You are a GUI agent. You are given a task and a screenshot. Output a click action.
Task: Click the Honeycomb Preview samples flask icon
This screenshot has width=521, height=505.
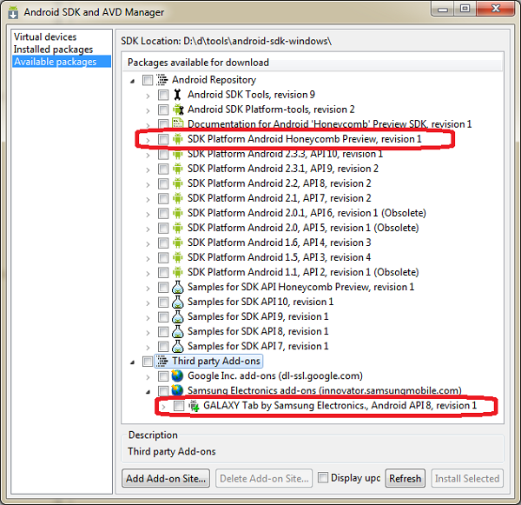click(x=178, y=287)
